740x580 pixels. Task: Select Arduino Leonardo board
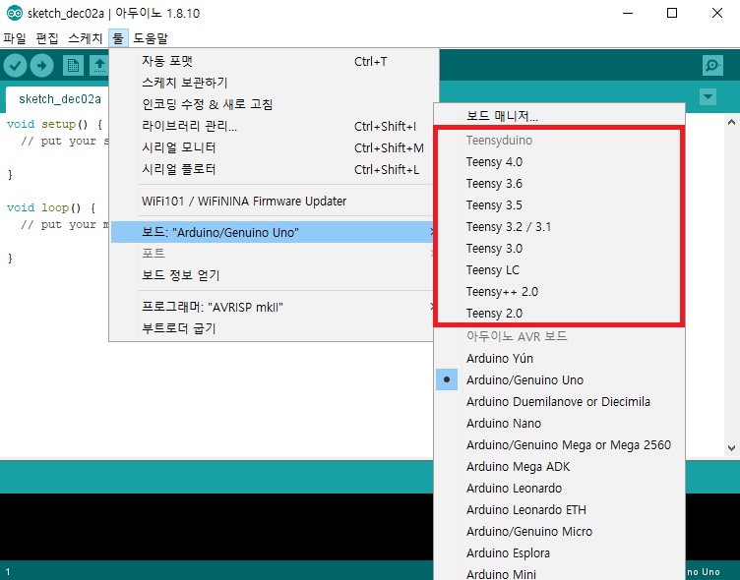click(x=559, y=489)
